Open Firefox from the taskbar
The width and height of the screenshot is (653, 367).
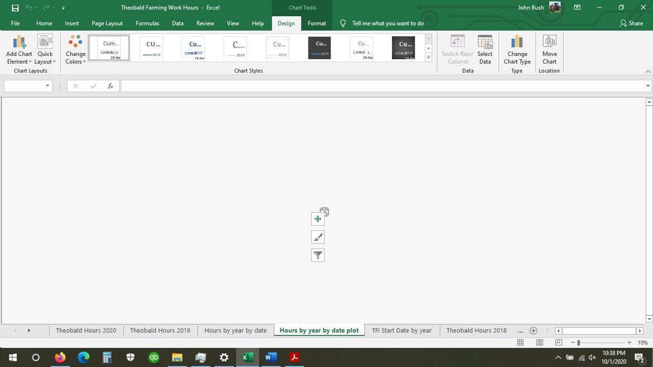pyautogui.click(x=60, y=358)
